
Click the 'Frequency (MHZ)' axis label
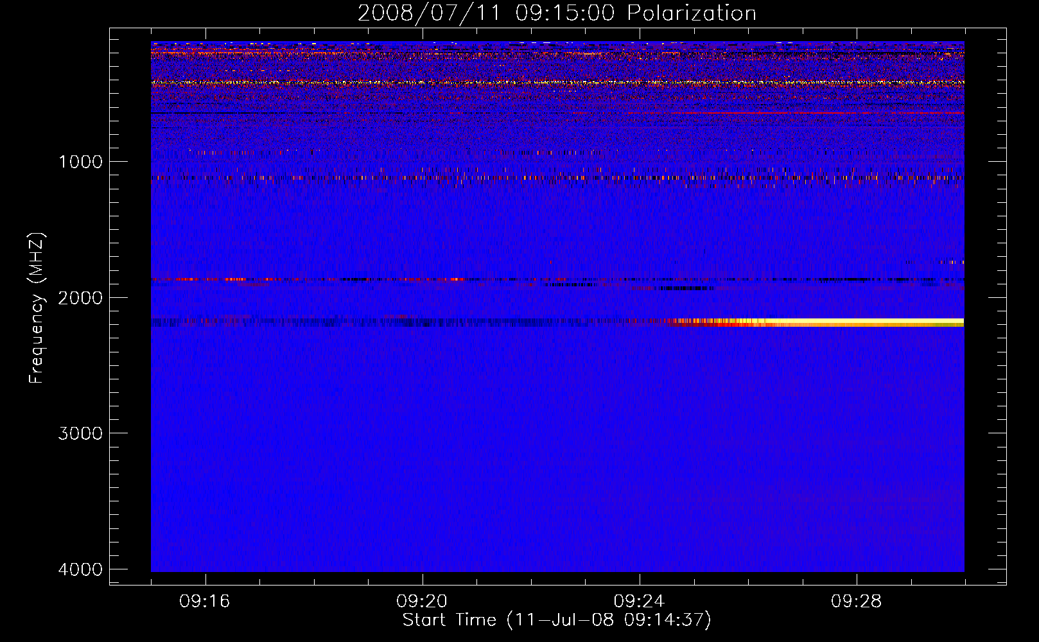pos(37,308)
